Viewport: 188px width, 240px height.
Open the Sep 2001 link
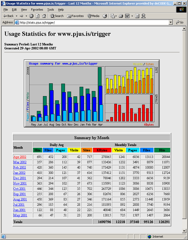(20, 194)
